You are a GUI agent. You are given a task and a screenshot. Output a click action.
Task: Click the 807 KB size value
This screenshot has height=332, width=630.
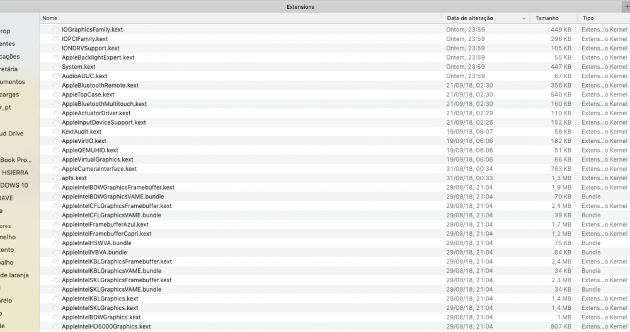click(x=561, y=326)
